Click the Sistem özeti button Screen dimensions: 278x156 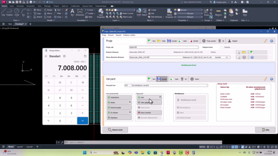click(x=115, y=130)
